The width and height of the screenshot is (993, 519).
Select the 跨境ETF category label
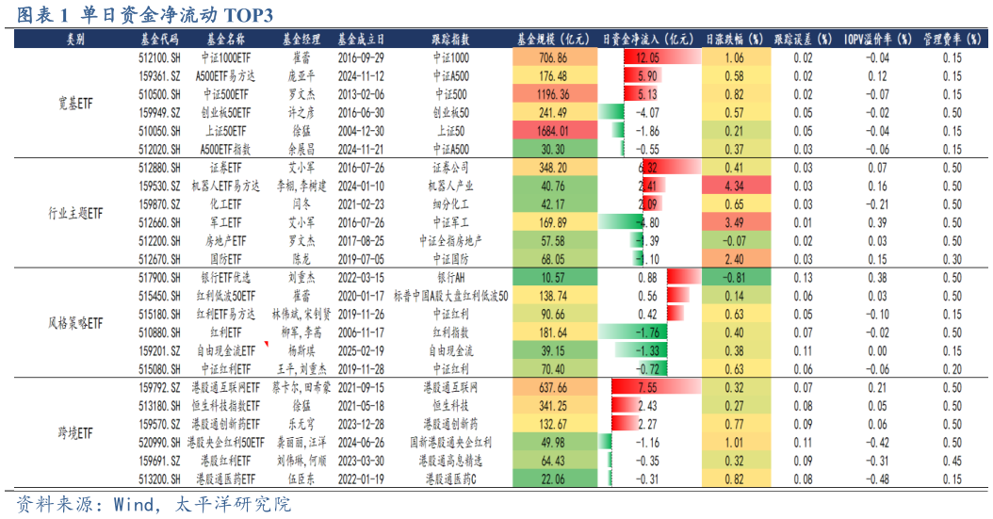click(75, 433)
